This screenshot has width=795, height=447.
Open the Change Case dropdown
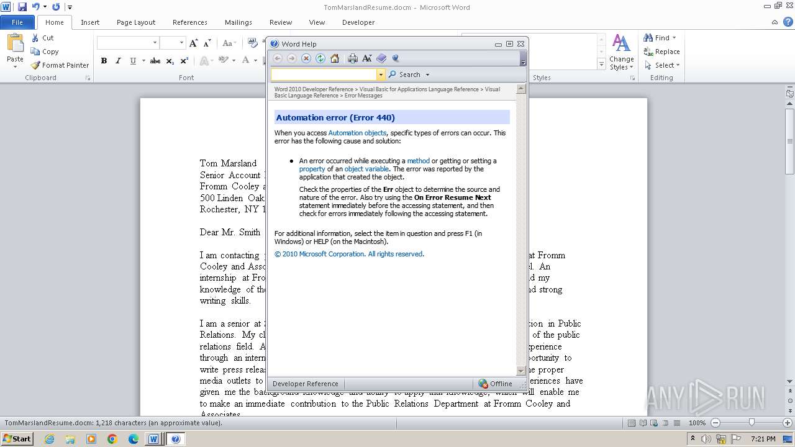(x=229, y=43)
